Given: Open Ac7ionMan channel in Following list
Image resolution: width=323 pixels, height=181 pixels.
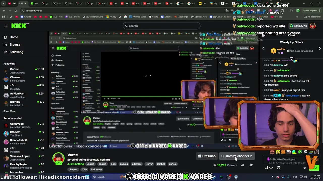Looking at the screenshot, I should (24, 95).
